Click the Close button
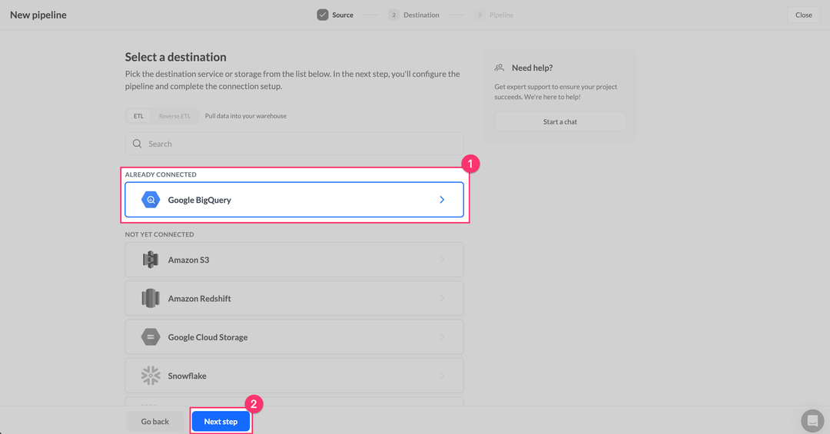Viewport: 830px width, 434px height. pos(804,15)
